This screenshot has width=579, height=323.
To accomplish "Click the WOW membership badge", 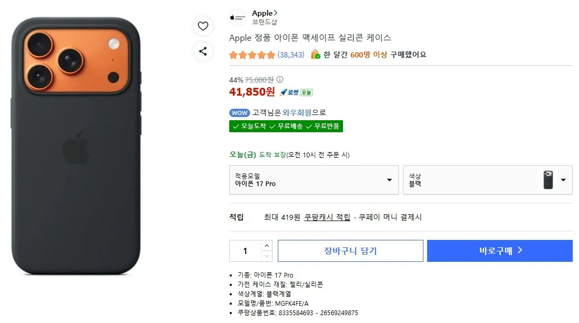I will tap(240, 112).
